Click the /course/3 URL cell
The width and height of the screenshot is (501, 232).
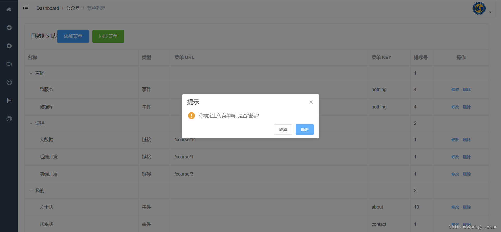coord(270,174)
